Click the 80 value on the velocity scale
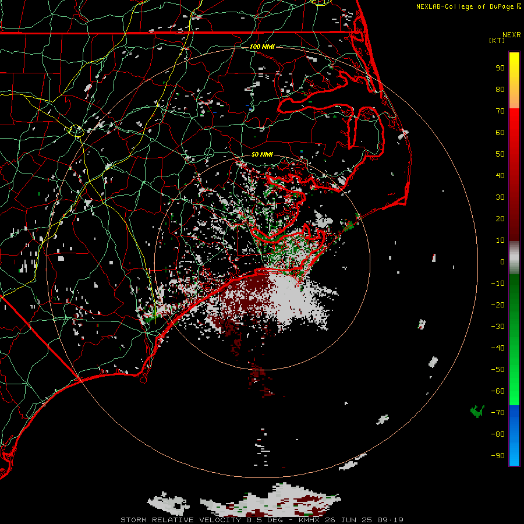Image resolution: width=524 pixels, height=524 pixels. (500, 89)
